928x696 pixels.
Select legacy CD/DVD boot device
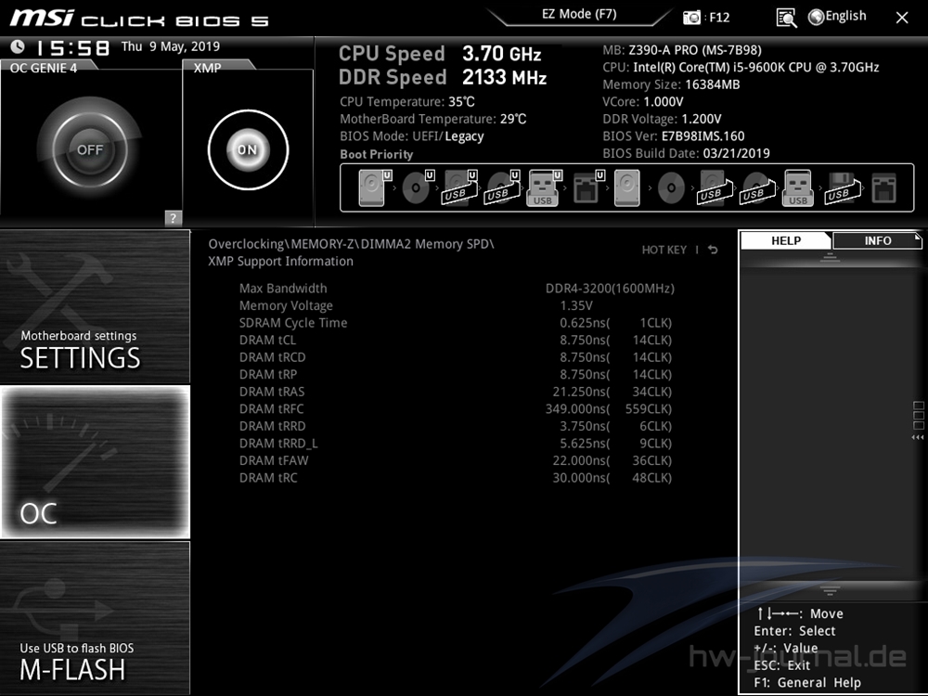pos(671,188)
